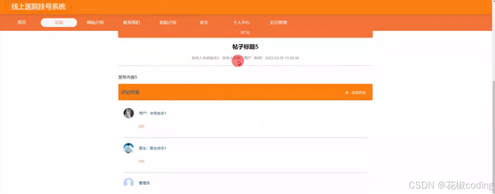Click the 线上医院挂号系统 site title
Screen dimensions: 495x194
(38, 7)
